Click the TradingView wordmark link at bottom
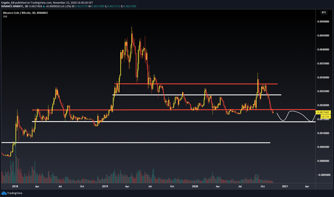This screenshot has width=334, height=197. point(15,193)
